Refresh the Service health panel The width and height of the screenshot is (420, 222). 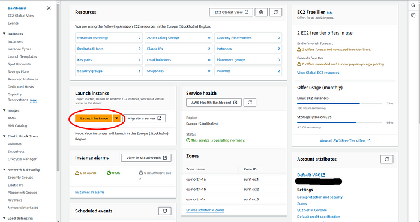pyautogui.click(x=250, y=103)
